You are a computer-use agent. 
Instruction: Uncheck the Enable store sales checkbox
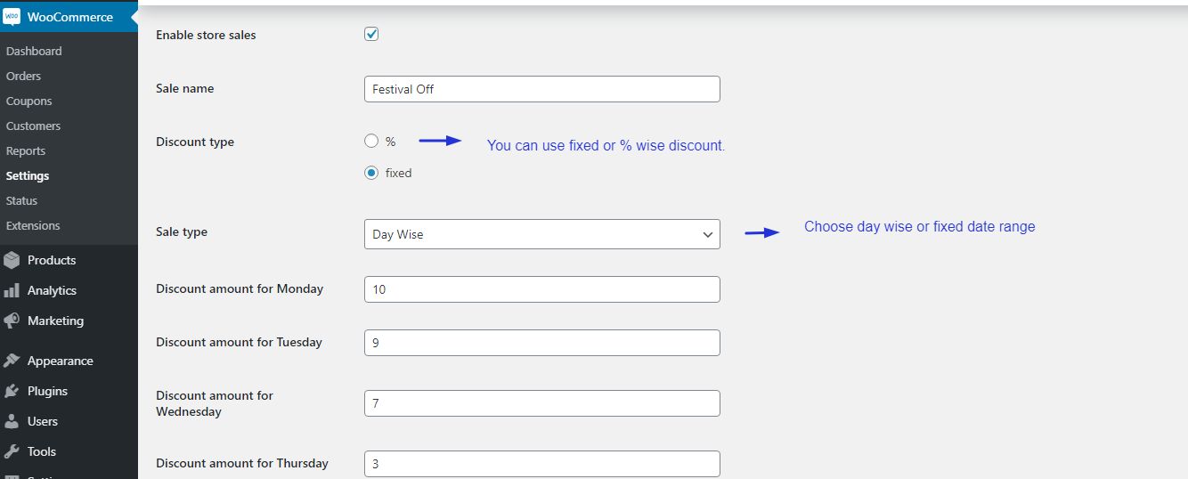click(371, 35)
